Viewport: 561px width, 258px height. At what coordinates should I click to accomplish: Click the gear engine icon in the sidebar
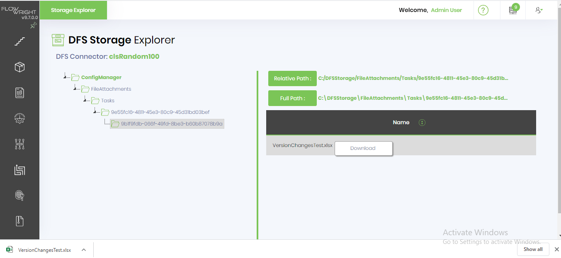(19, 118)
